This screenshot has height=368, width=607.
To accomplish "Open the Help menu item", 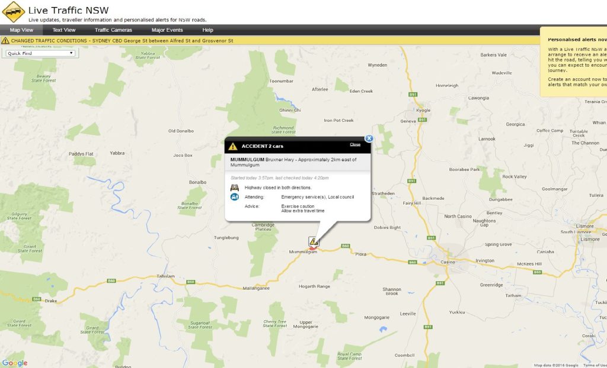I will tap(207, 30).
